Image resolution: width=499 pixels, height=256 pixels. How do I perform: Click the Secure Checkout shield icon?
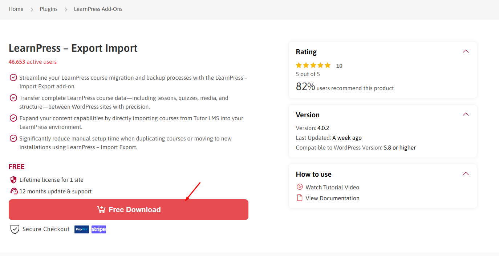tap(15, 229)
